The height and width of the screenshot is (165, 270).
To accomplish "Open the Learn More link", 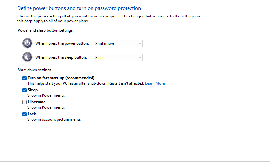I will click(x=155, y=83).
